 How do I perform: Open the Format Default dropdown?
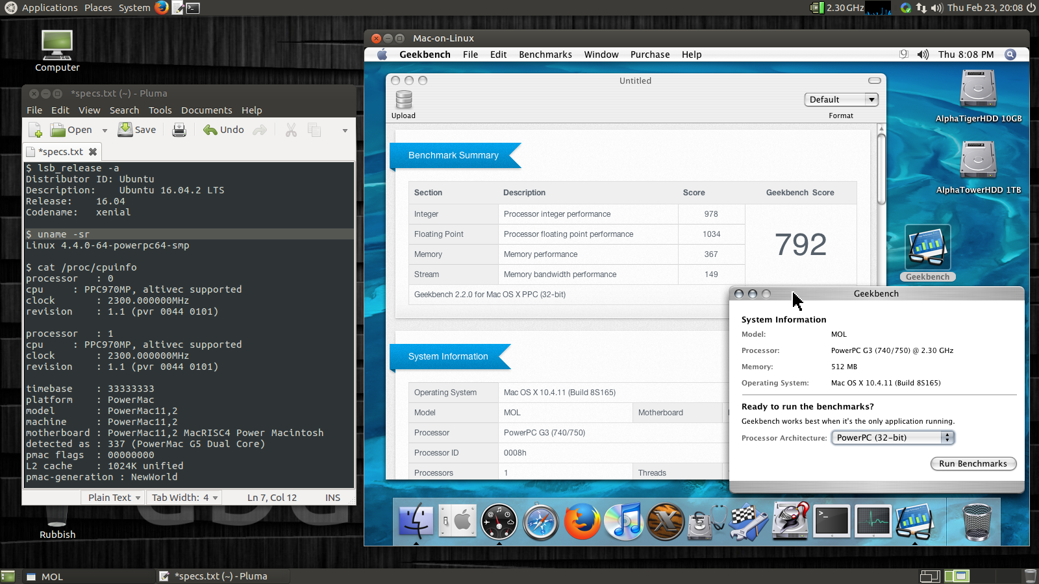pos(841,99)
